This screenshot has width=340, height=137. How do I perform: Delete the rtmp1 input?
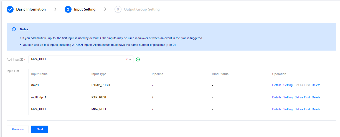pos(316,85)
